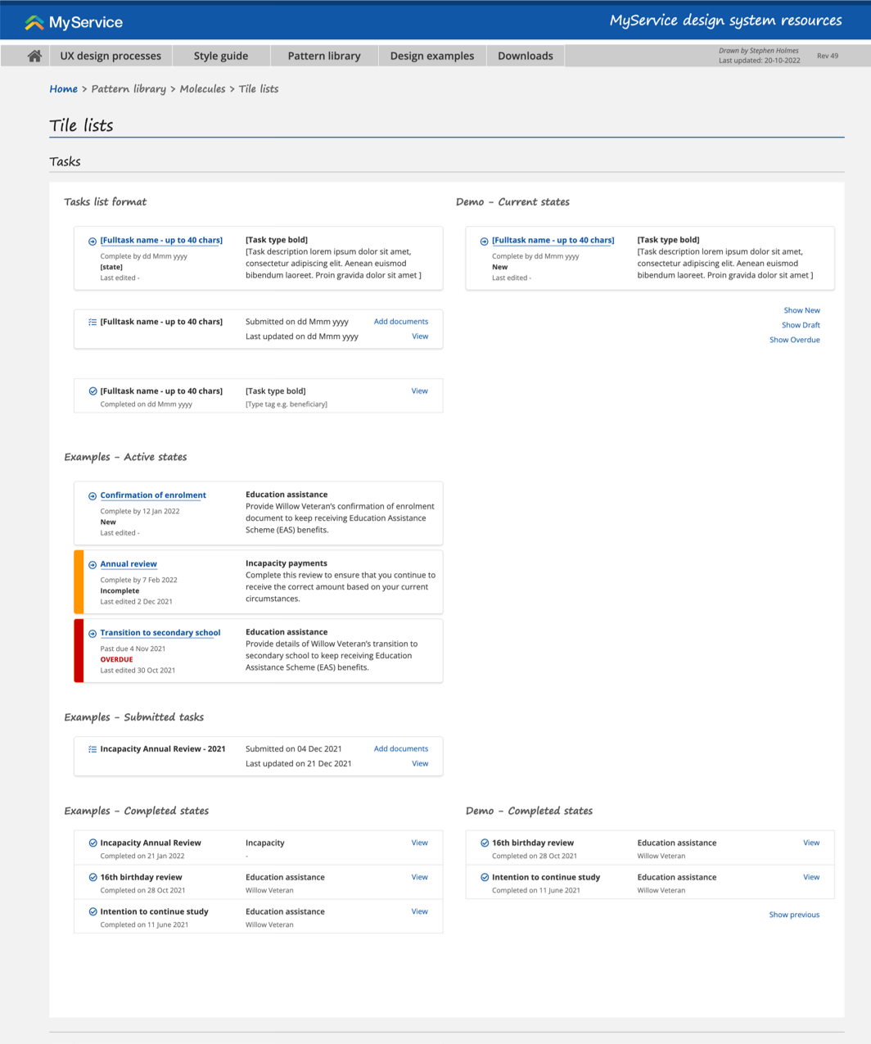Click the orange status bar on Annual review
This screenshot has height=1044, width=871.
point(79,582)
